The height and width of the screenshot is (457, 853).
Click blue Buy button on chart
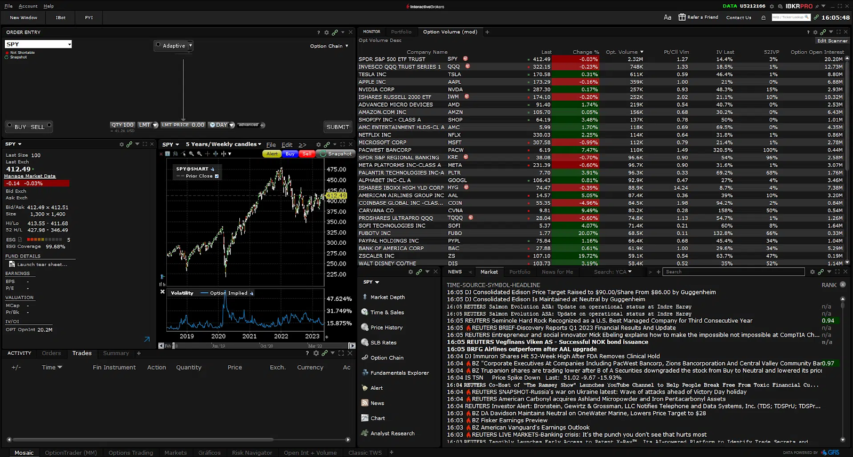pos(289,154)
